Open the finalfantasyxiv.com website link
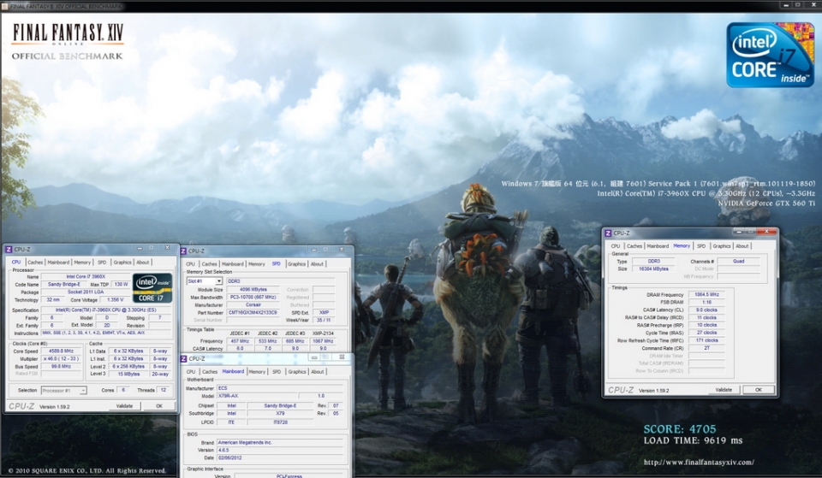This screenshot has width=822, height=478. [698, 463]
